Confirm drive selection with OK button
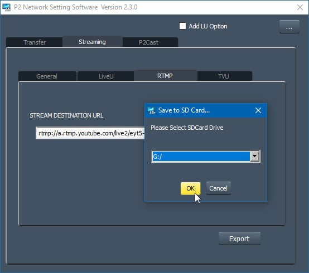The image size is (309, 273). (x=191, y=188)
